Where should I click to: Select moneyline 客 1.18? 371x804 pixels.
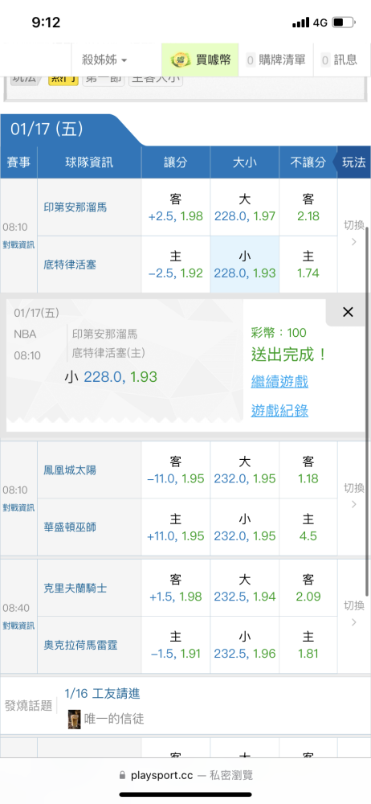308,470
